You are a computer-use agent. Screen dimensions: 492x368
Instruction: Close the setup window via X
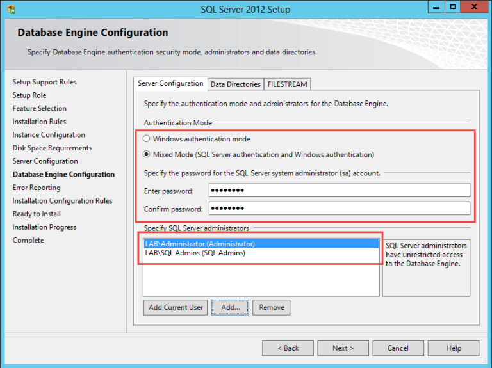pyautogui.click(x=476, y=8)
